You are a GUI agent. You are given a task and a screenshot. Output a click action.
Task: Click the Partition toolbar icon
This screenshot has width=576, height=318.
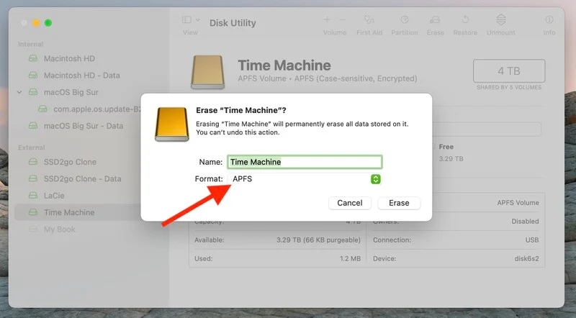pyautogui.click(x=405, y=20)
